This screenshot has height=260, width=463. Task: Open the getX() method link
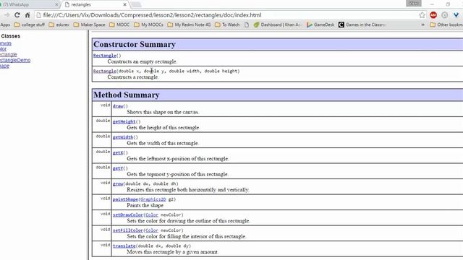[118, 152]
